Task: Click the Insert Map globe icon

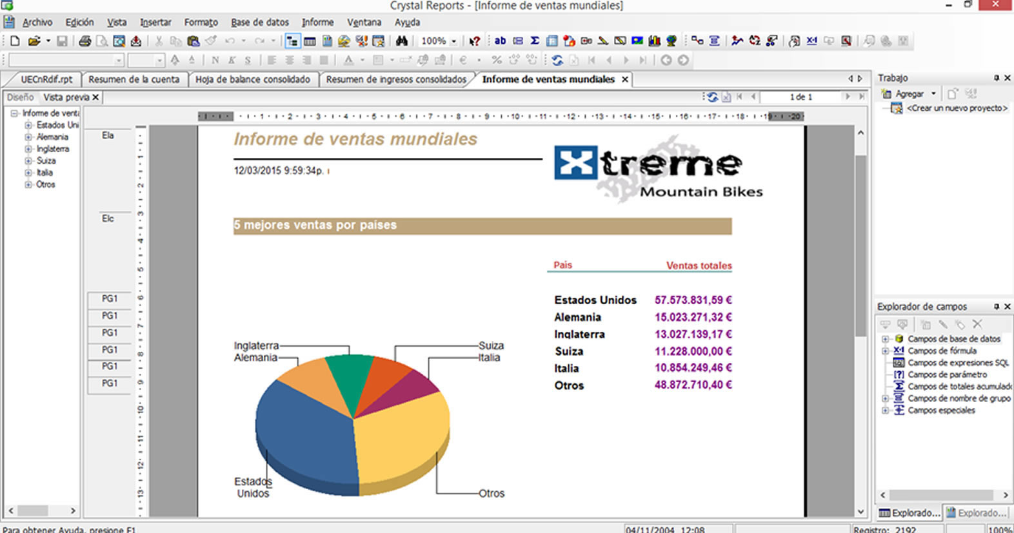Action: coord(671,41)
